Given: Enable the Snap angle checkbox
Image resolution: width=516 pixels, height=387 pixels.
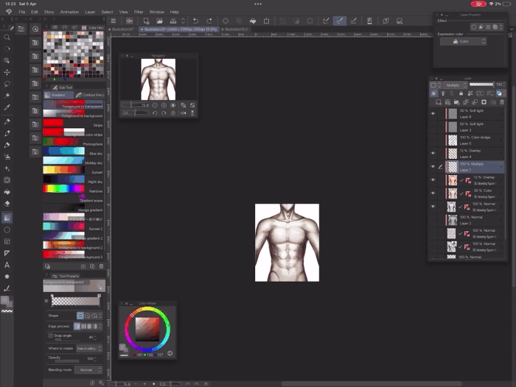Looking at the screenshot, I should [x=50, y=335].
